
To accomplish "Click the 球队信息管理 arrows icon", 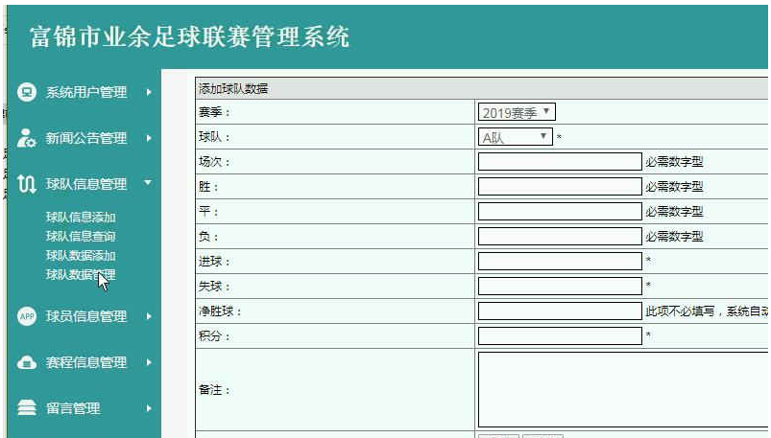I will tap(27, 184).
